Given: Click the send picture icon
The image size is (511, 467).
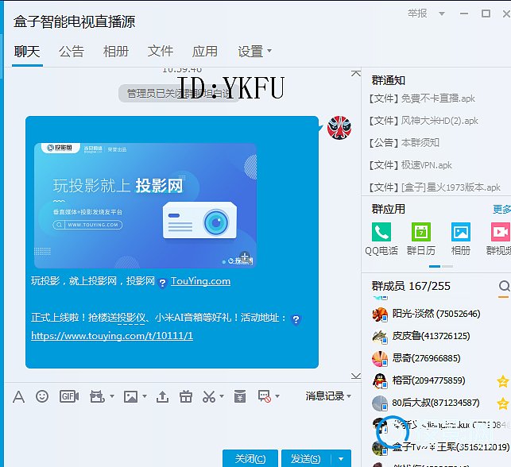Looking at the screenshot, I should tap(130, 396).
